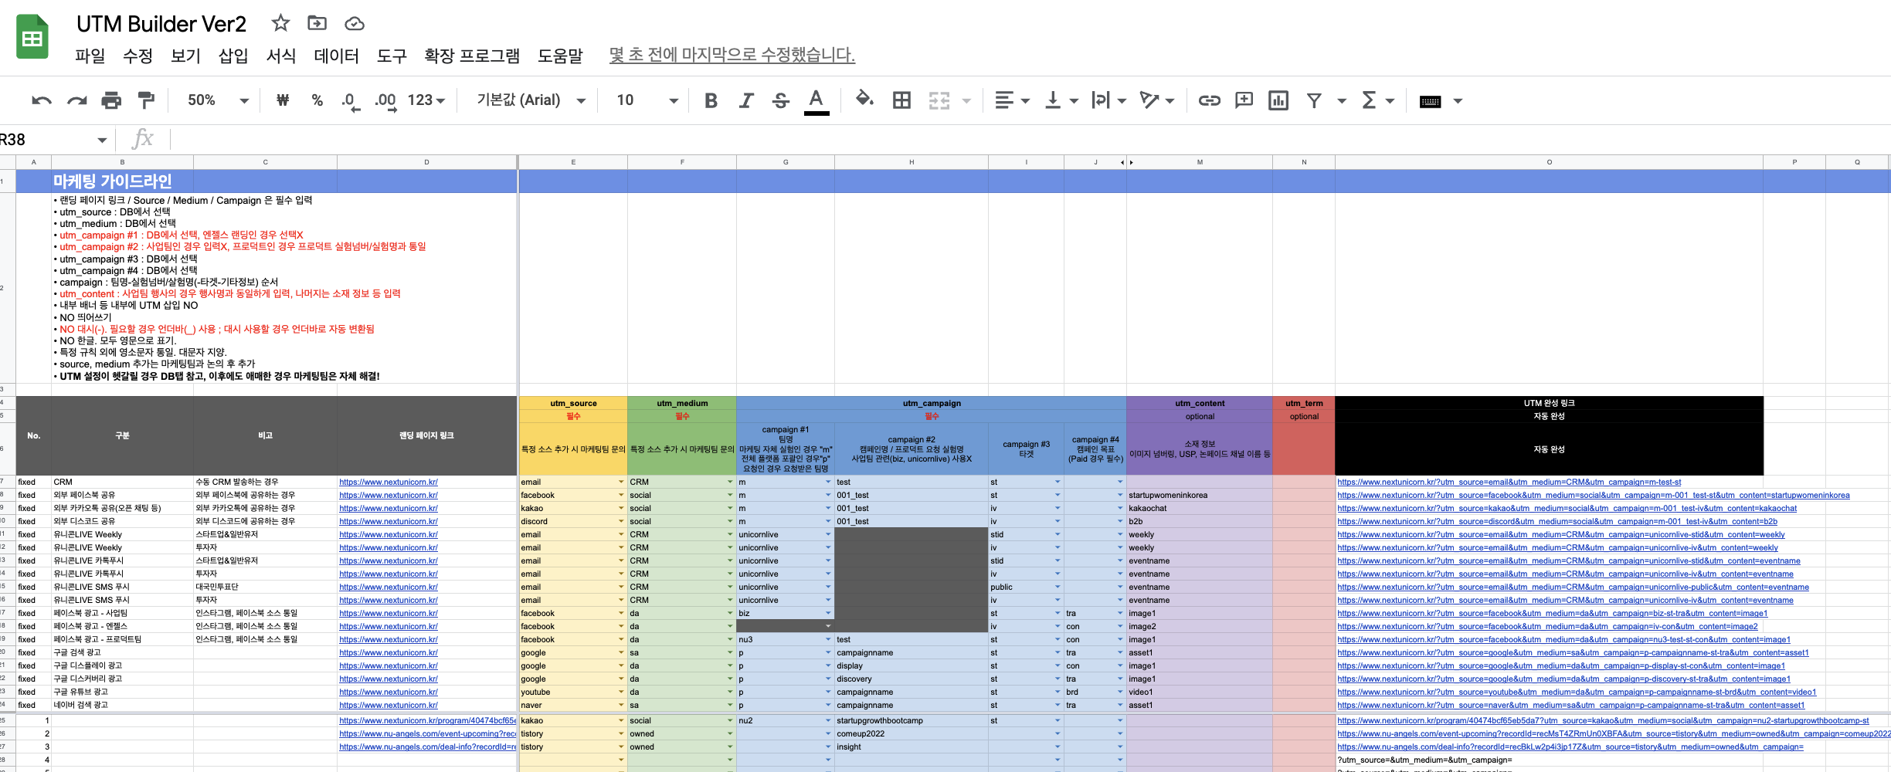This screenshot has width=1891, height=772.
Task: Create a filter with the funnel icon
Action: 1313,100
